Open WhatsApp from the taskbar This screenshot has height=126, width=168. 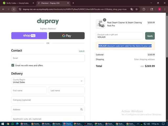[x=13, y=124]
